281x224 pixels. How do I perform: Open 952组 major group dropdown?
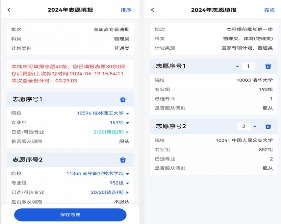click(119, 183)
